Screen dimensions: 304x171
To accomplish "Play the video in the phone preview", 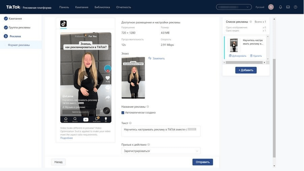I will click(86, 78).
